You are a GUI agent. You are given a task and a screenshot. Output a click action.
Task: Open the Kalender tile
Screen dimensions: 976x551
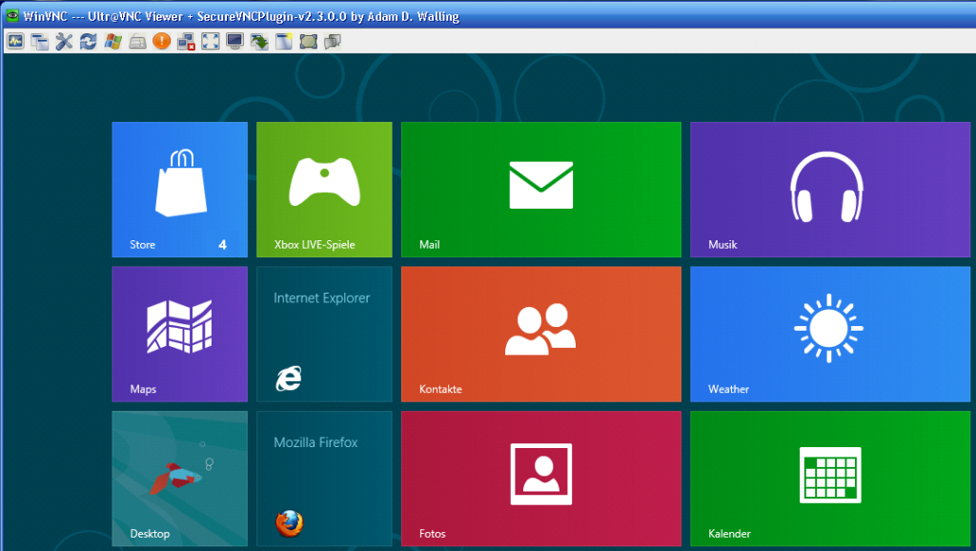tap(830, 479)
